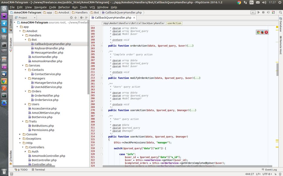
Task: Toggle tool window bars icon in status bar
Action: (12, 174)
